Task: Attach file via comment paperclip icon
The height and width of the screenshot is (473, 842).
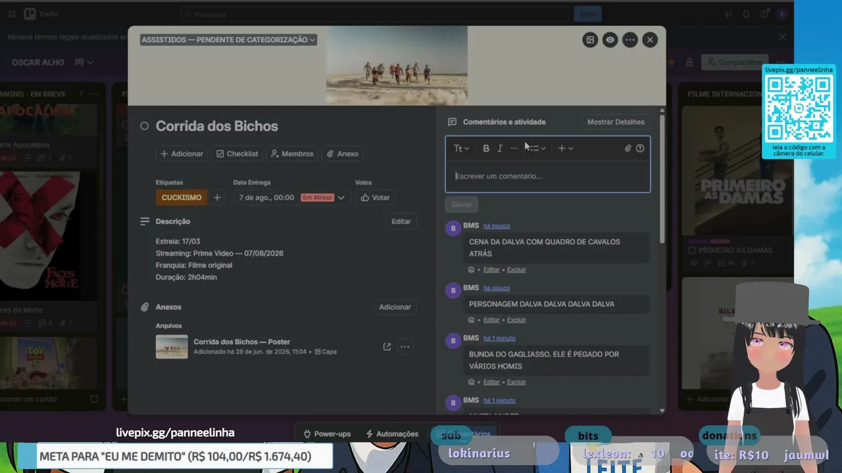Action: [x=628, y=148]
